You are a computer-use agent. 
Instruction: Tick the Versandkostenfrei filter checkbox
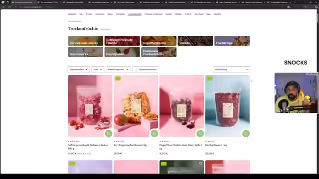[x=136, y=70]
